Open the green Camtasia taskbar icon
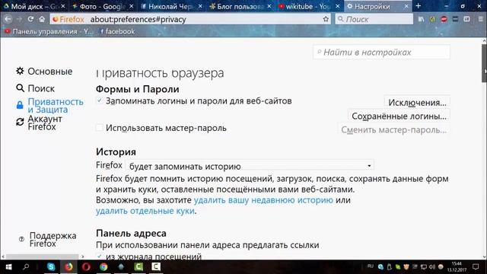Image resolution: width=487 pixels, height=274 pixels. point(138,267)
